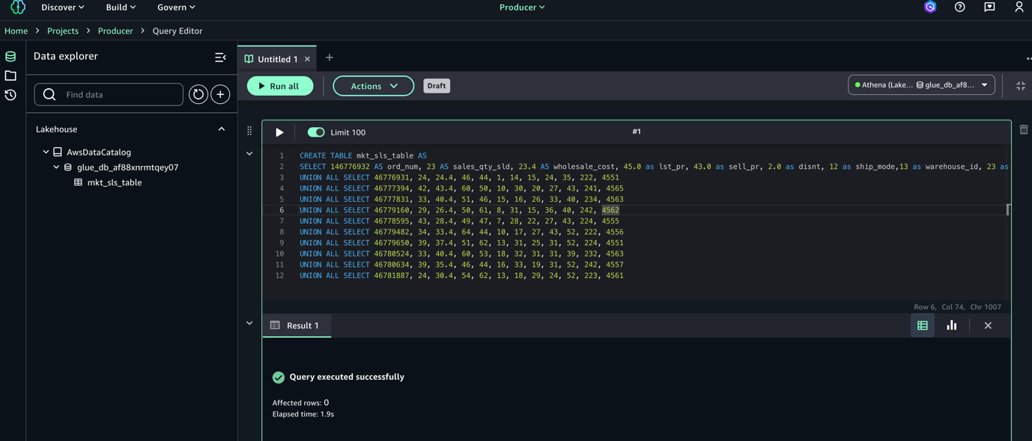
Task: Navigate to Projects via the breadcrumb
Action: coord(63,31)
